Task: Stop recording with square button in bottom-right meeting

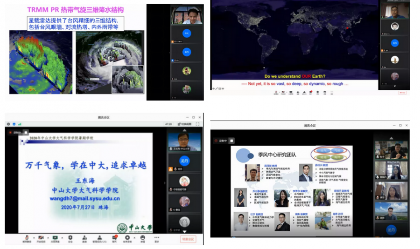Action: (x=232, y=140)
